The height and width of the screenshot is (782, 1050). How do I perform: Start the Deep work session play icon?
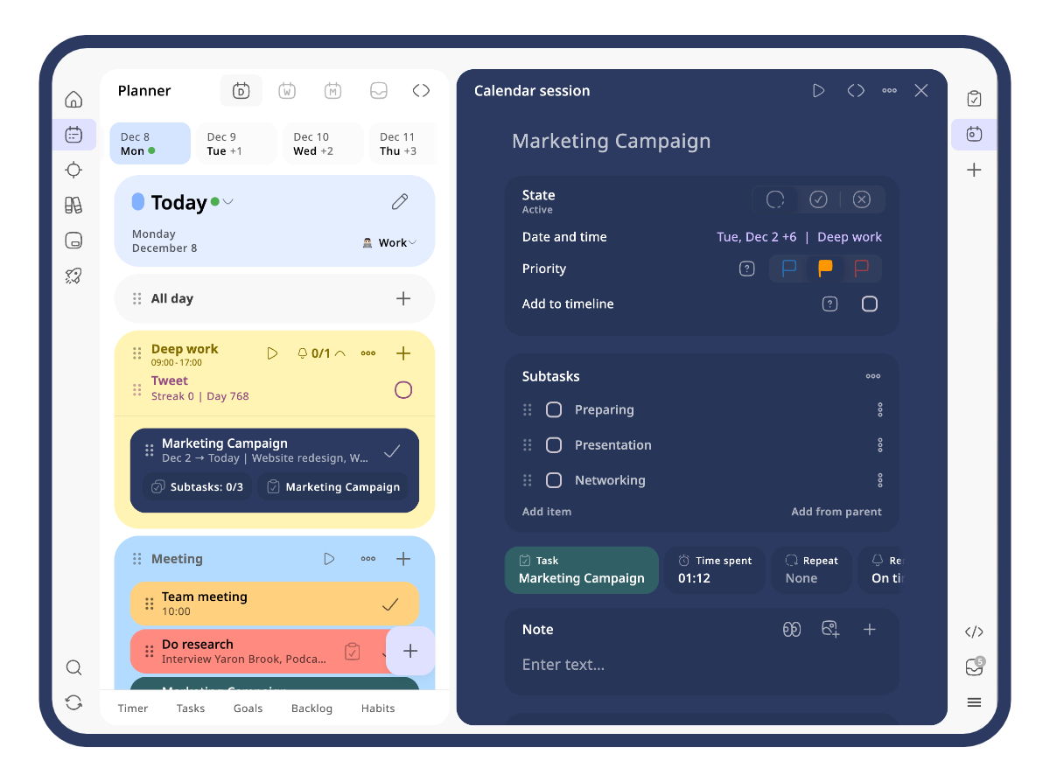[272, 353]
